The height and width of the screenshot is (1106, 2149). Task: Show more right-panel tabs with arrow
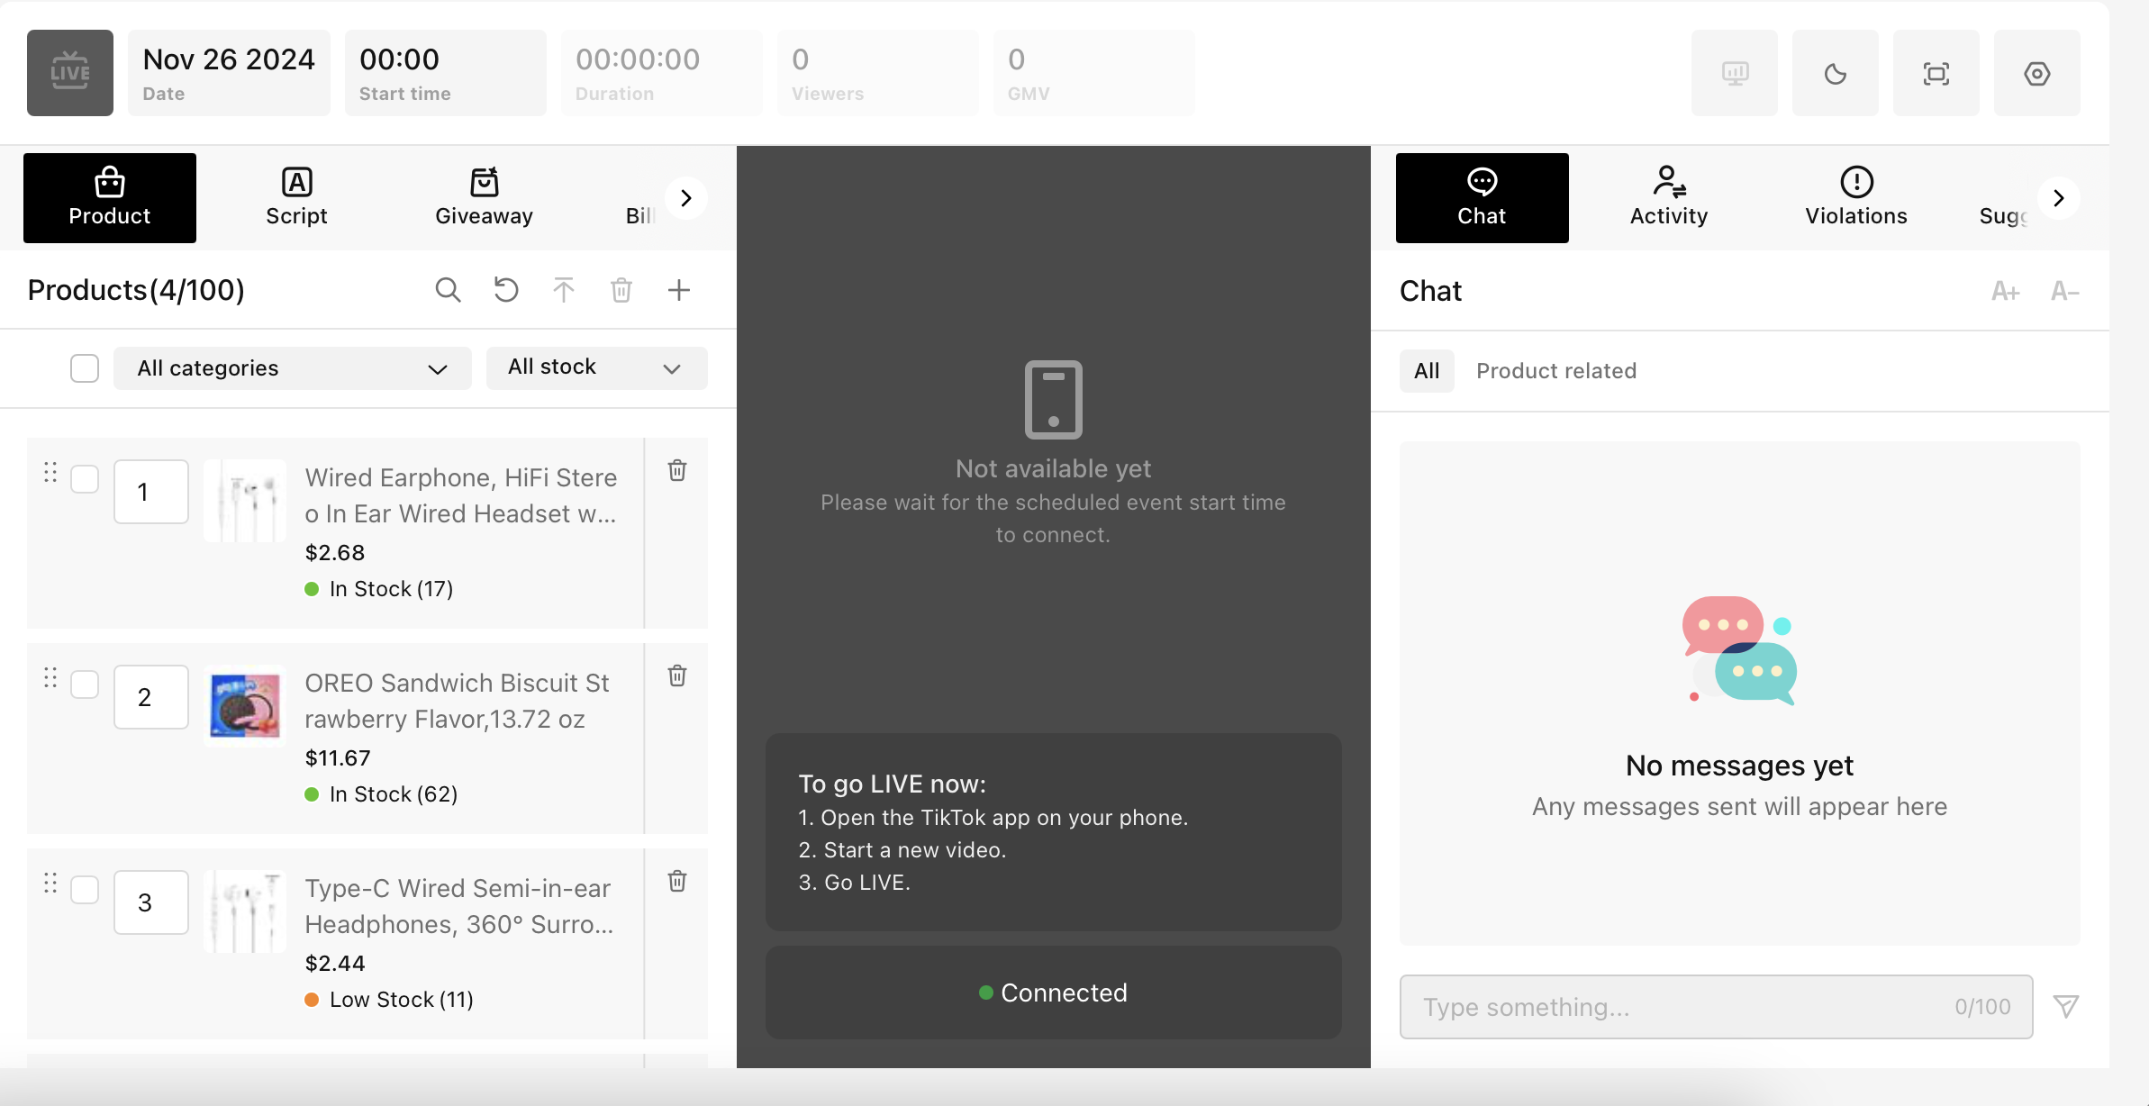pyautogui.click(x=2058, y=198)
